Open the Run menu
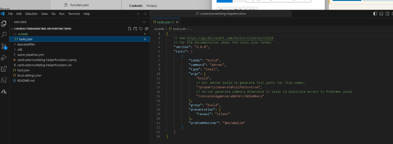This screenshot has width=393, height=144. click(x=62, y=14)
